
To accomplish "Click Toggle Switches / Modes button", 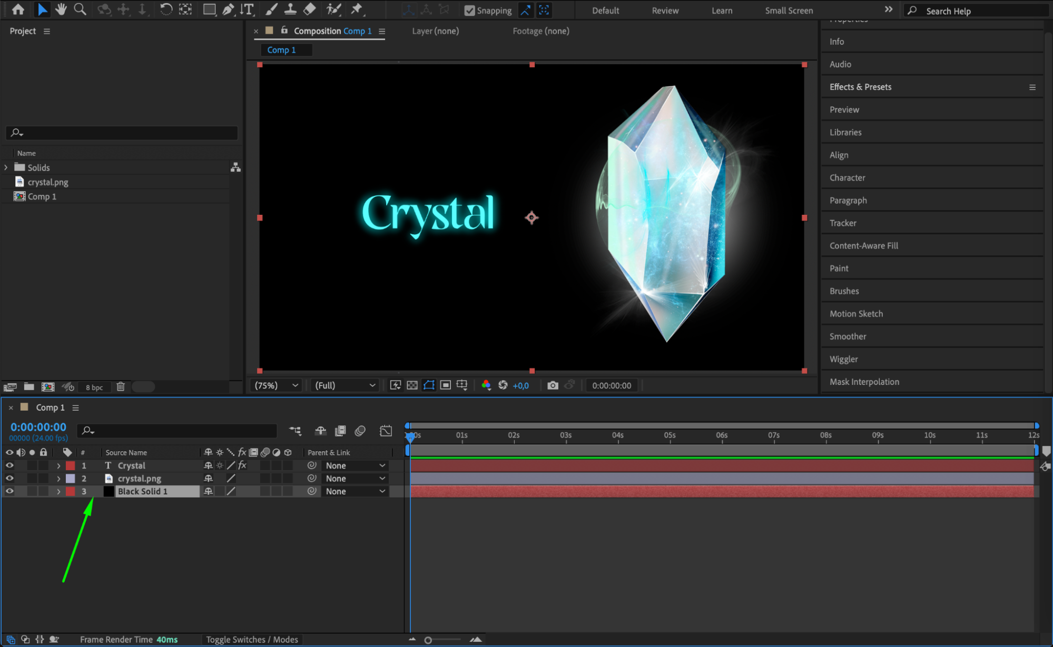I will [252, 640].
